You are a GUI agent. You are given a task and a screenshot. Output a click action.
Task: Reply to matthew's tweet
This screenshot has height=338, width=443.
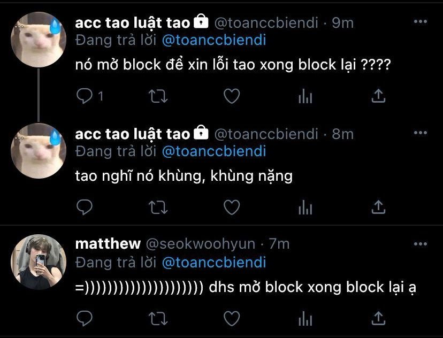coord(85,318)
